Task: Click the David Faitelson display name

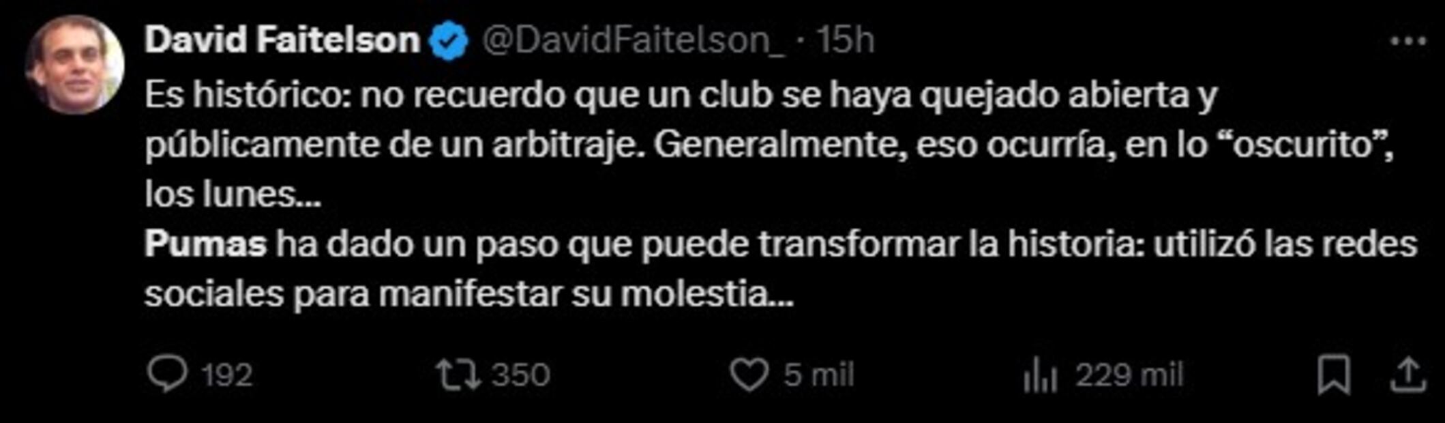Action: click(282, 40)
